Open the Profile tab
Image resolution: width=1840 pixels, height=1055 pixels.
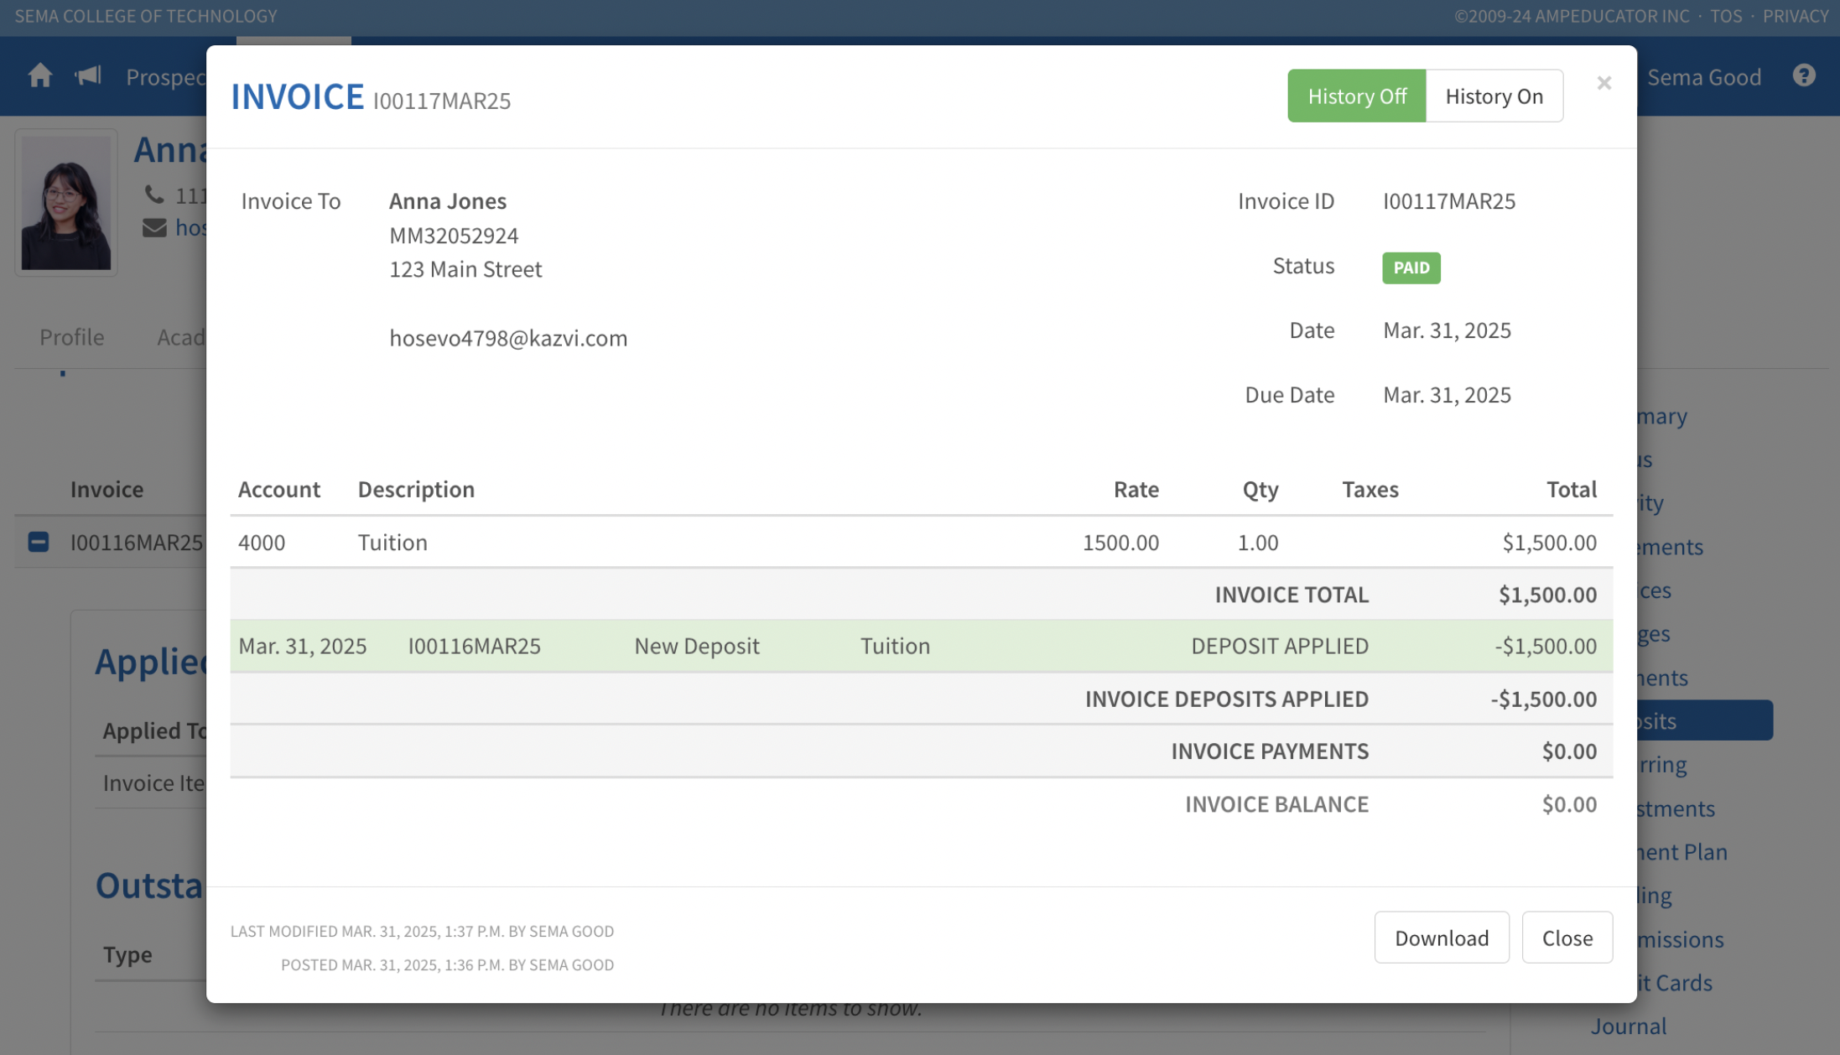(72, 337)
